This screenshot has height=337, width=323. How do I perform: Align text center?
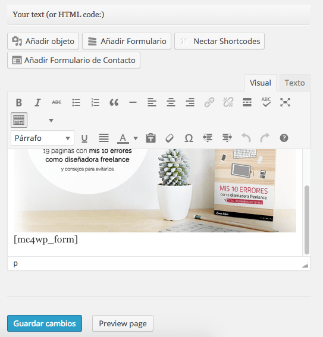pyautogui.click(x=171, y=102)
